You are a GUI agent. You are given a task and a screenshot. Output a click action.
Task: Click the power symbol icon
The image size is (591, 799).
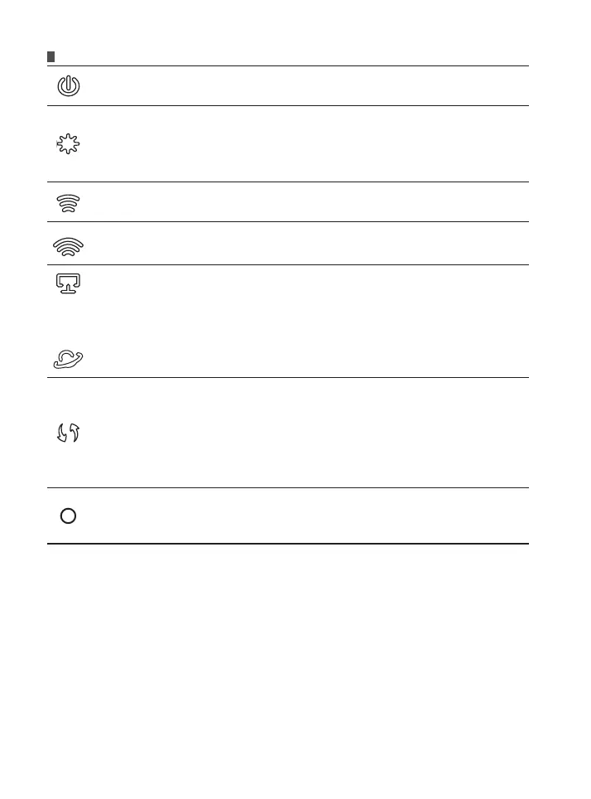pos(68,85)
